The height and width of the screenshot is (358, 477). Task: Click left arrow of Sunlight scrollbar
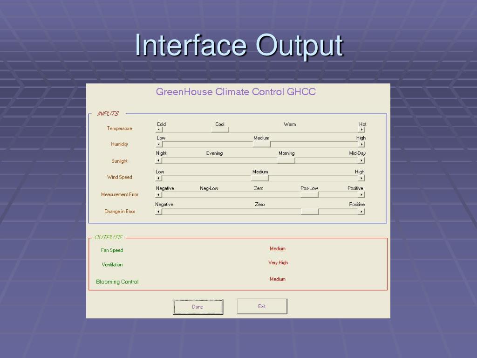pos(159,160)
